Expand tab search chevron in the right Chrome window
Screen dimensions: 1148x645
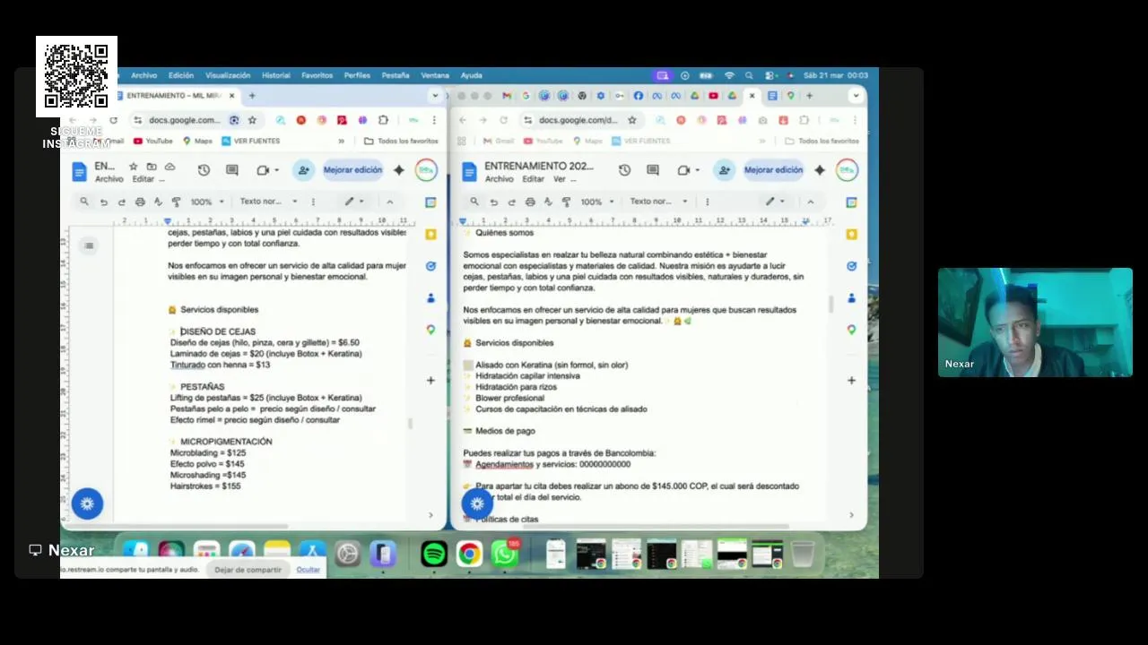tap(856, 96)
